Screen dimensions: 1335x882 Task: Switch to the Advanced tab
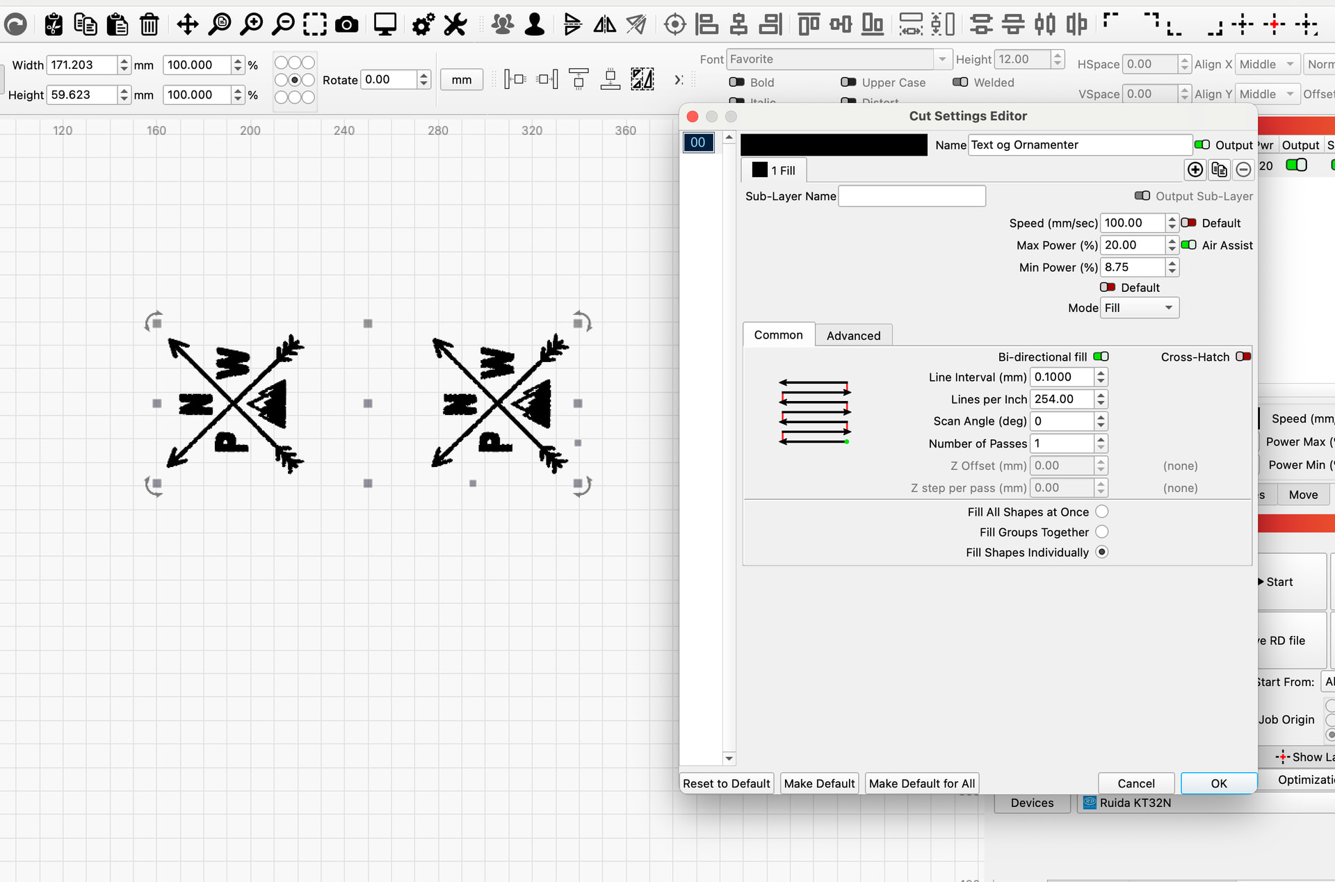pyautogui.click(x=853, y=336)
